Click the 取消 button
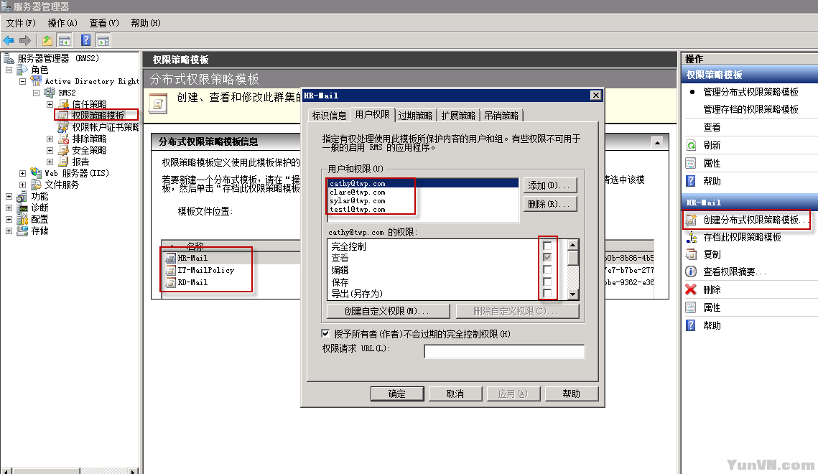818x474 pixels. [x=455, y=394]
